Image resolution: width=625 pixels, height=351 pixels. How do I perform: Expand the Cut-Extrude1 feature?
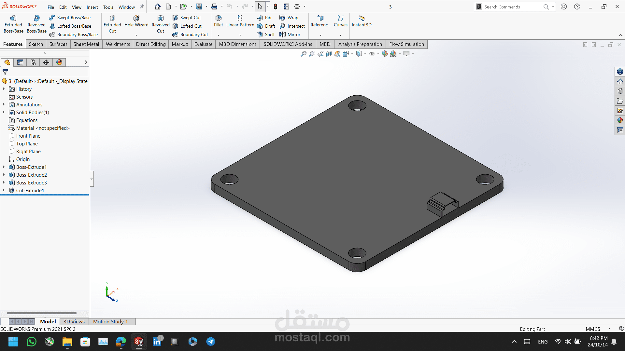(4, 190)
